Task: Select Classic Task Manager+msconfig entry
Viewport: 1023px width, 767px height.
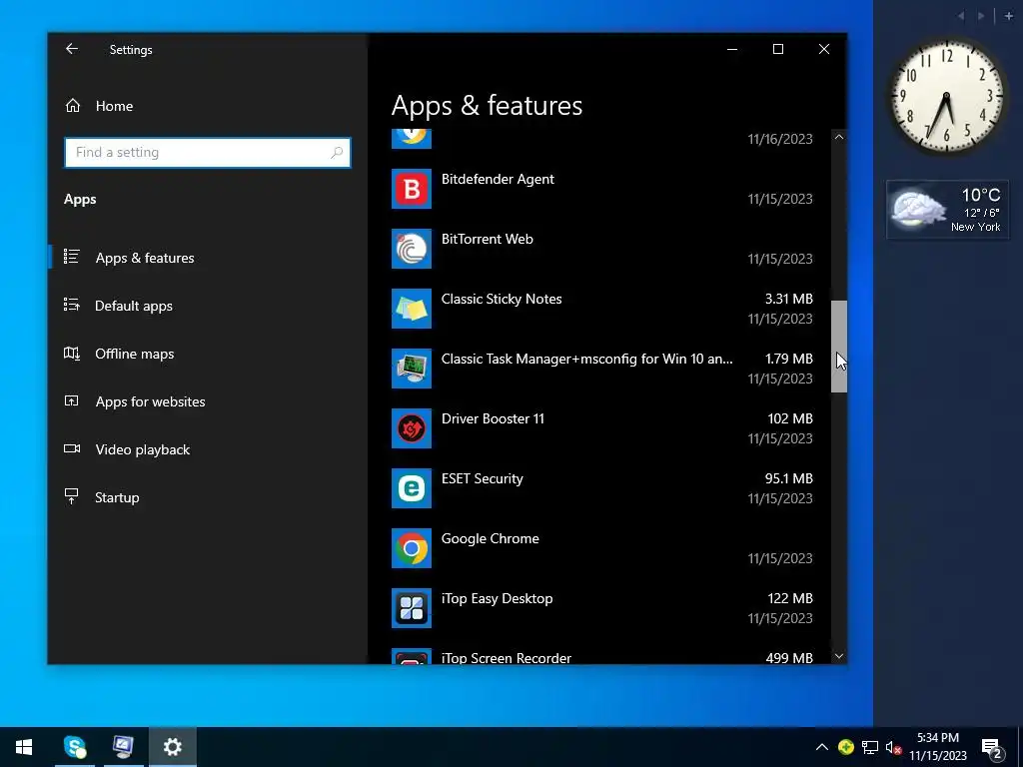Action: pos(602,369)
